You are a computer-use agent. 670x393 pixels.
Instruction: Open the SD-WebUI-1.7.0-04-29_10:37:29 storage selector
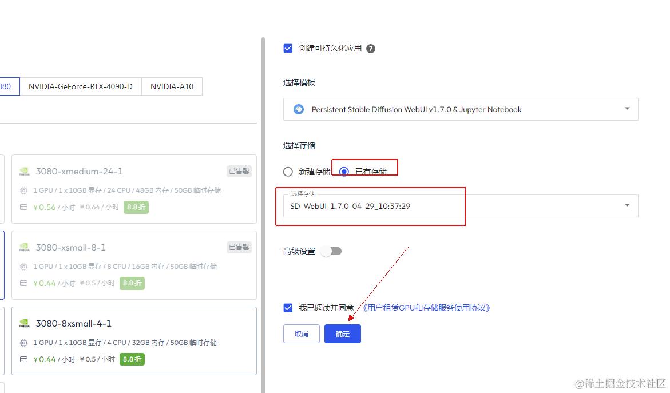coord(461,206)
